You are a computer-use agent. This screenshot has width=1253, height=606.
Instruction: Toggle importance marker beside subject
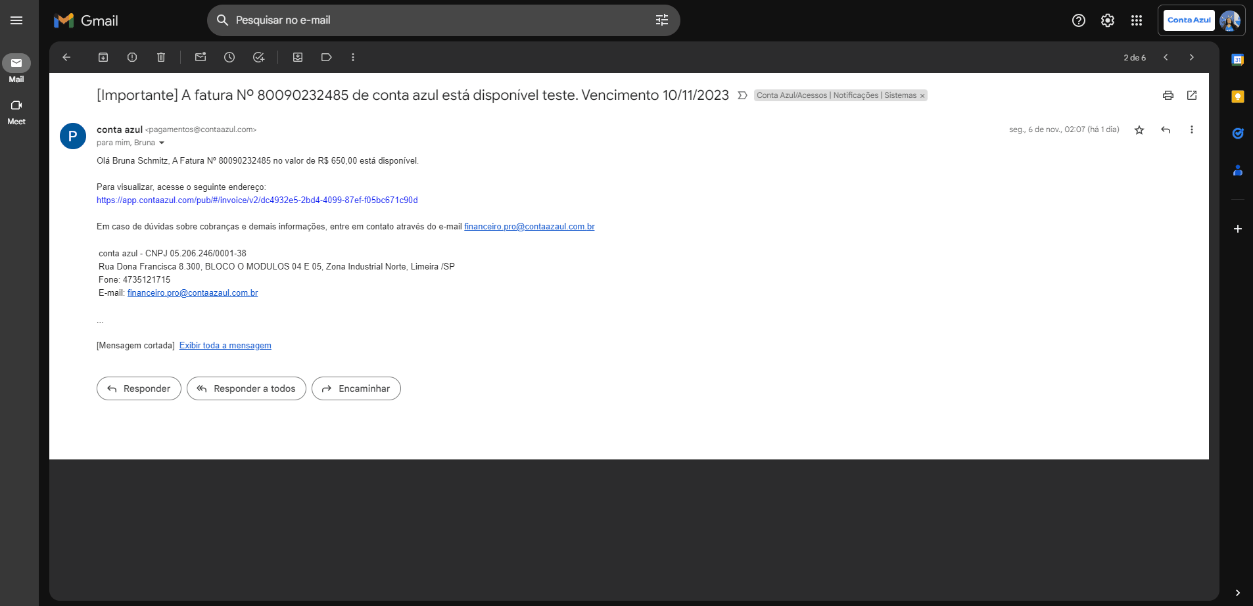point(742,95)
